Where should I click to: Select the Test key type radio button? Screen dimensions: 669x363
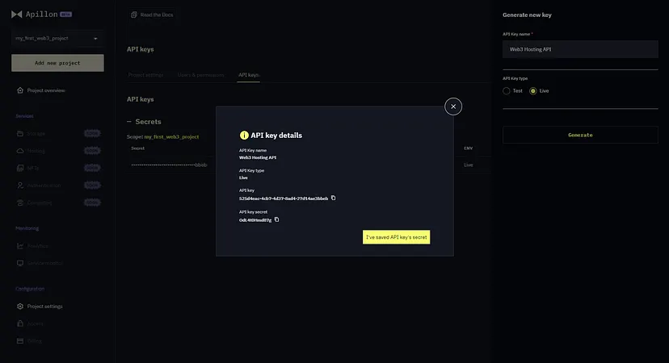(x=507, y=91)
